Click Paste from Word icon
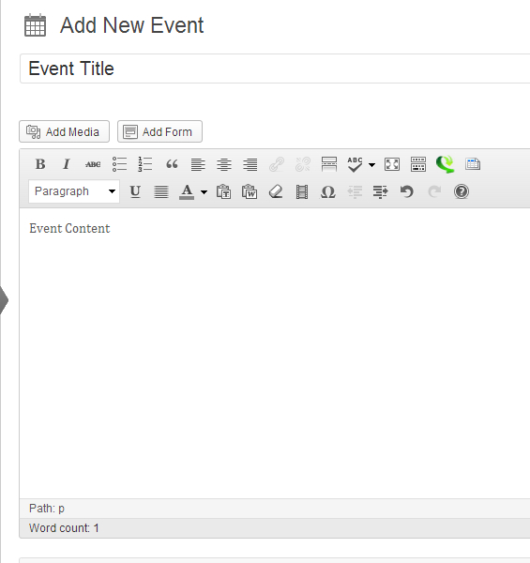The width and height of the screenshot is (530, 563). [250, 191]
